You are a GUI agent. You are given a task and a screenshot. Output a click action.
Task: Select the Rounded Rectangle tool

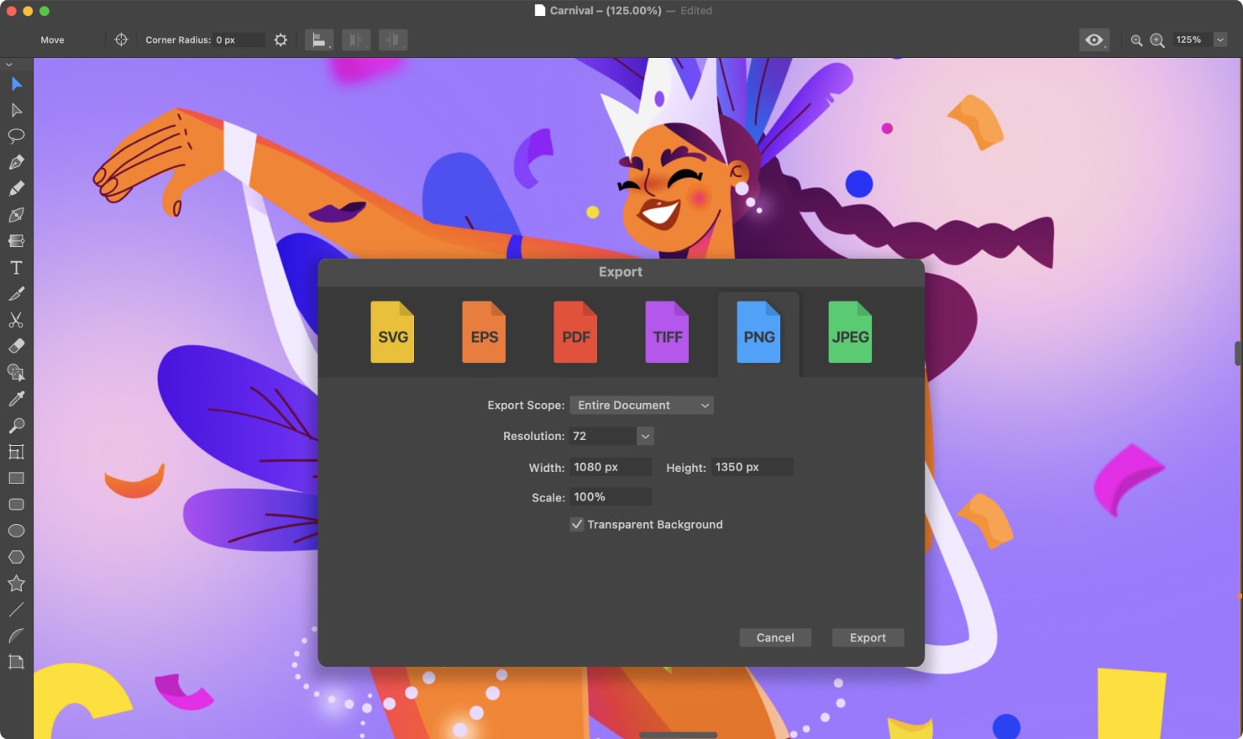click(x=16, y=505)
